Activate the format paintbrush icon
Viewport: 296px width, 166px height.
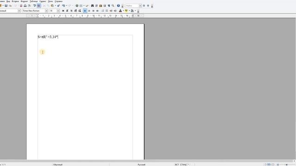click(x=58, y=6)
